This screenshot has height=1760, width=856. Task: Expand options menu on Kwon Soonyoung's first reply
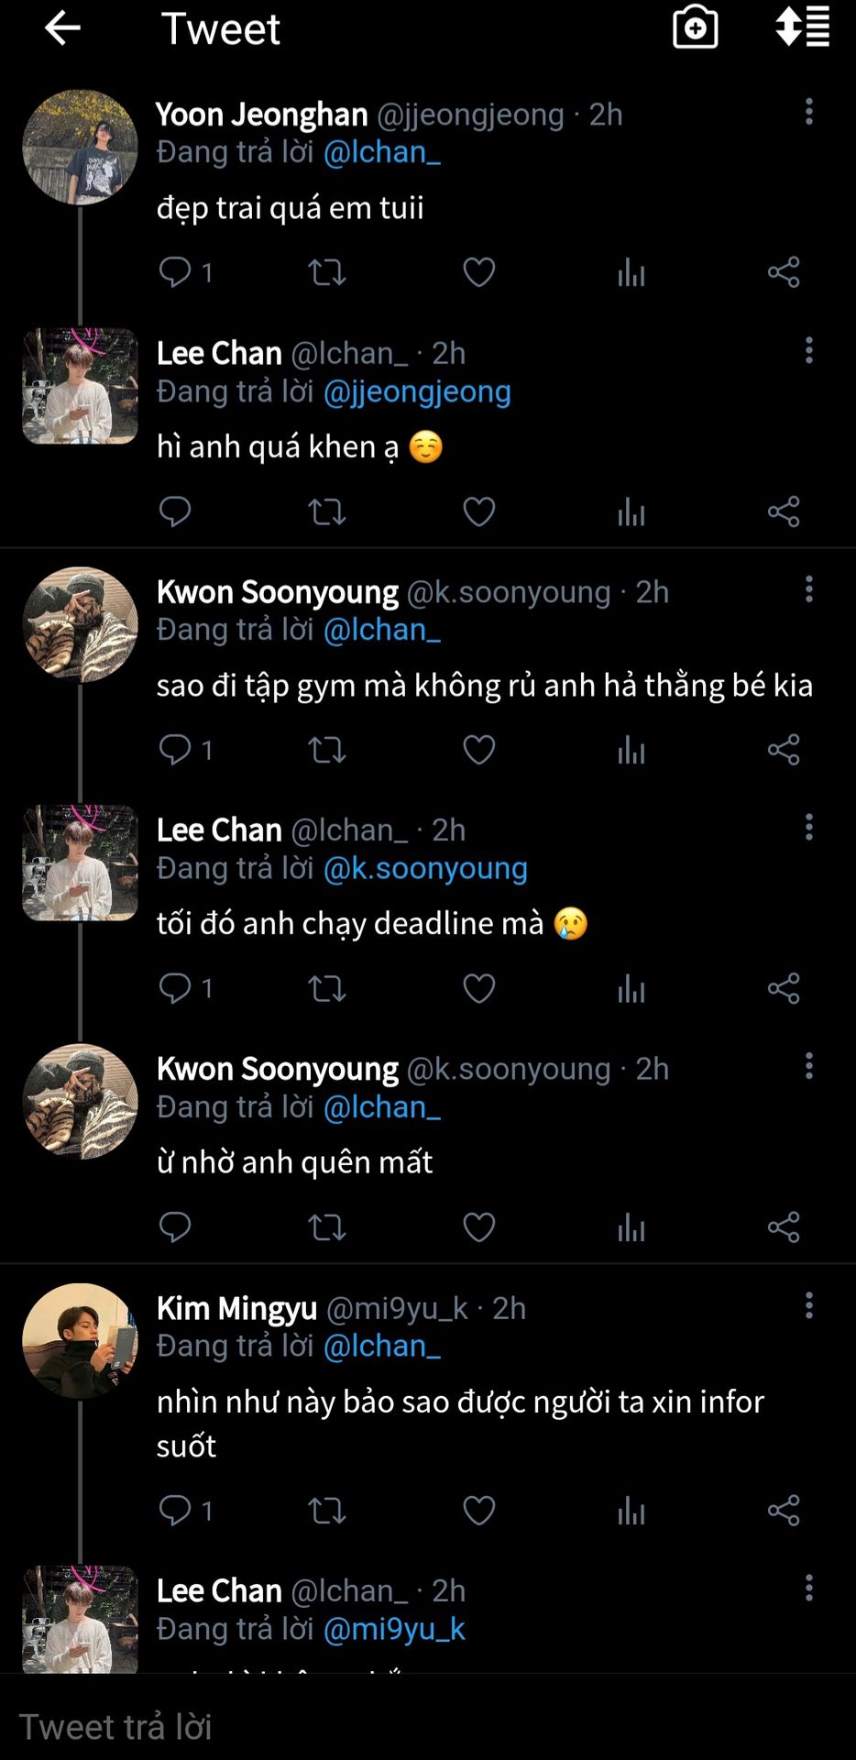tap(808, 589)
